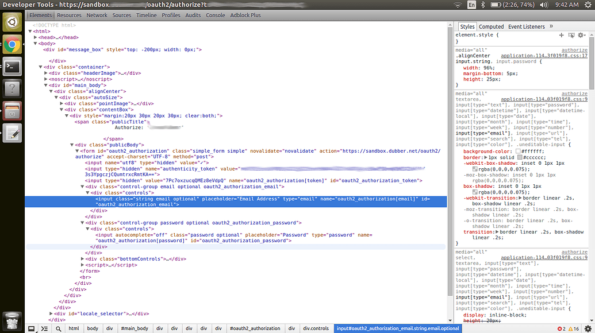Image resolution: width=595 pixels, height=333 pixels.
Task: Click the error counter icon in status bar
Action: coord(560,328)
